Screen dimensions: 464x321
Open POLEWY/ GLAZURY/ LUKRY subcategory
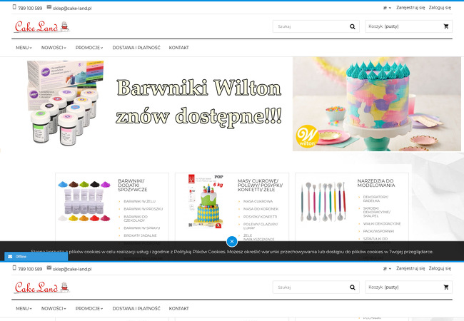coord(261,226)
